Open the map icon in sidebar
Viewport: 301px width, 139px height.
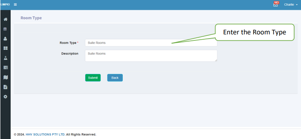6,77
